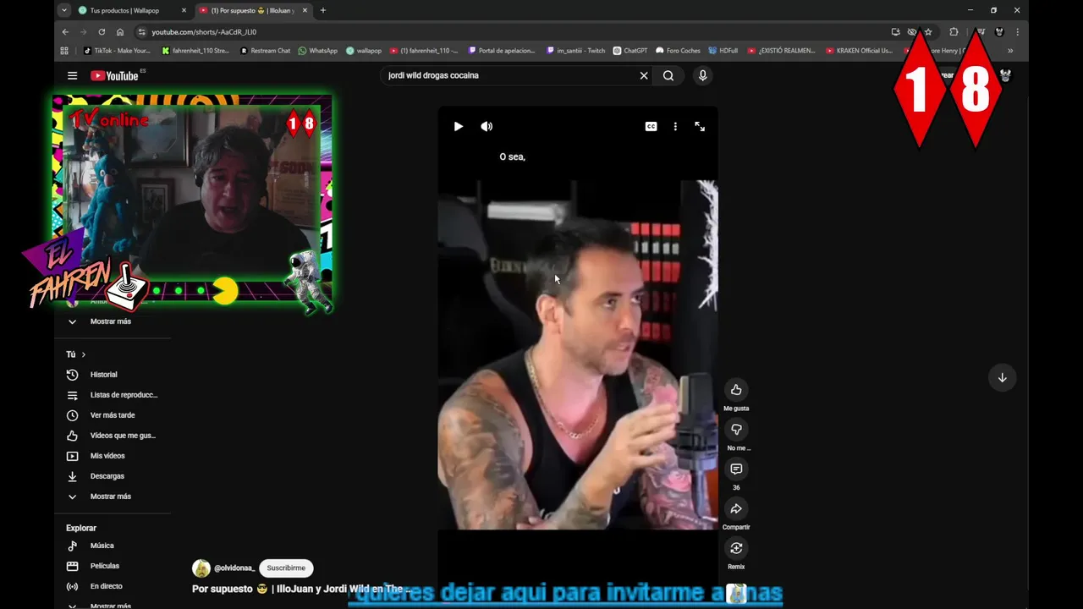
Task: Expand the Tú section chevron
Action: (x=83, y=354)
